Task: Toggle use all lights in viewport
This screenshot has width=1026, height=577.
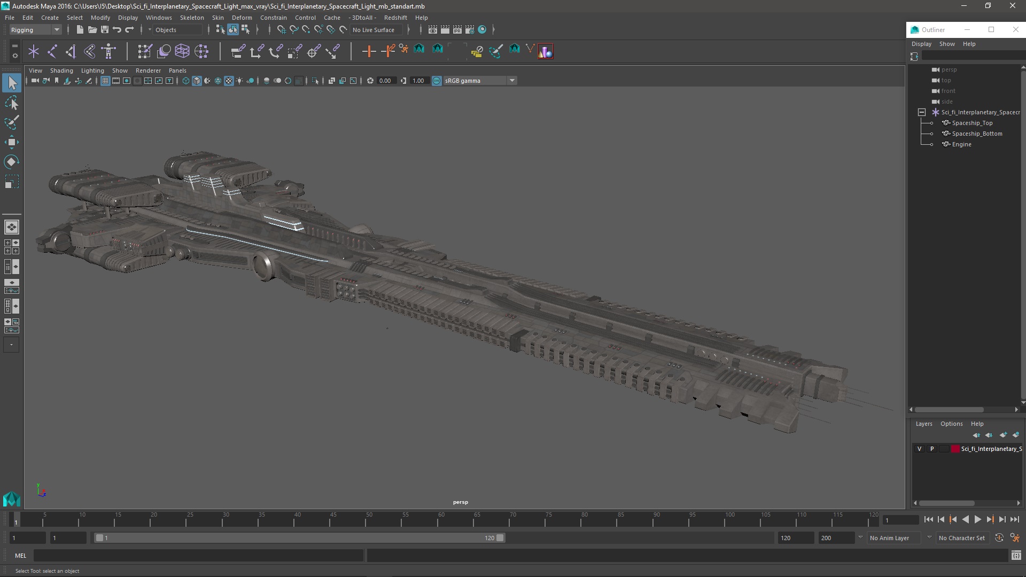Action: (239, 81)
